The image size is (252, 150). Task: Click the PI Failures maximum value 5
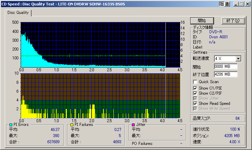point(120,136)
